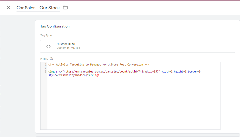The image size is (240, 137).
Task: Click the border=0 attribute in code
Action: [x=194, y=71]
